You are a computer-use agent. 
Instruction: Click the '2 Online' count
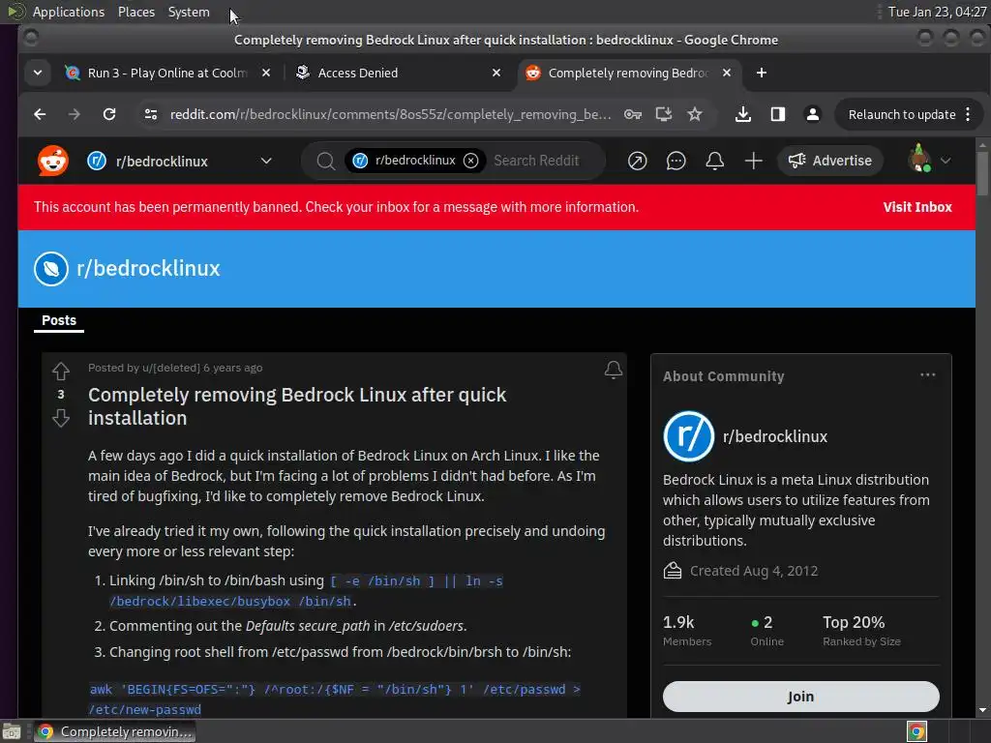pyautogui.click(x=766, y=631)
